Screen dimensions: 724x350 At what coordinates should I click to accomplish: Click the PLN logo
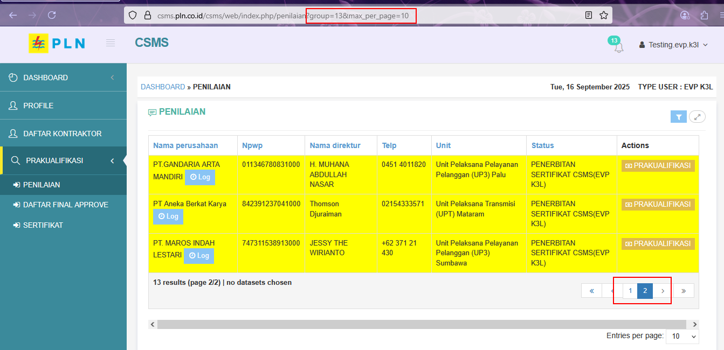[x=57, y=44]
